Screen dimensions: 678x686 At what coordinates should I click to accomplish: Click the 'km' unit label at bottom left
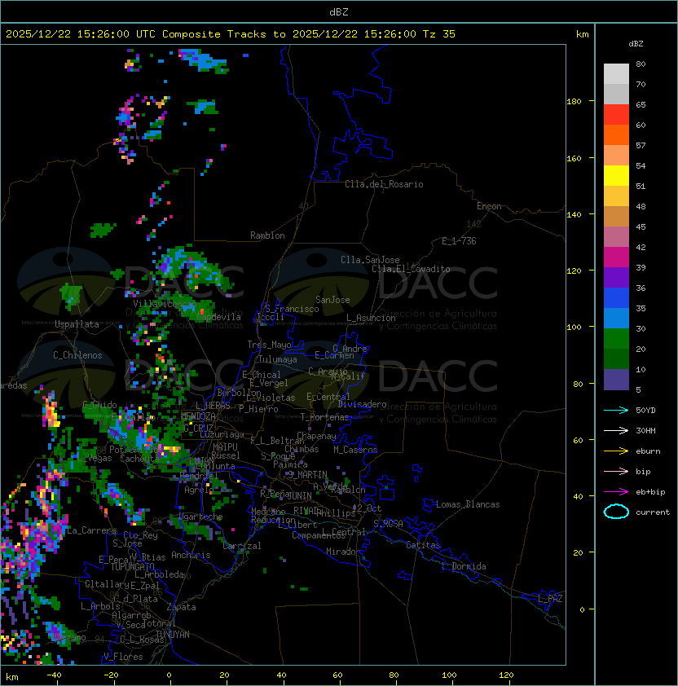[12, 677]
